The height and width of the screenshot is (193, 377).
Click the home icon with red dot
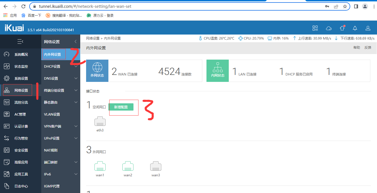click(342, 28)
